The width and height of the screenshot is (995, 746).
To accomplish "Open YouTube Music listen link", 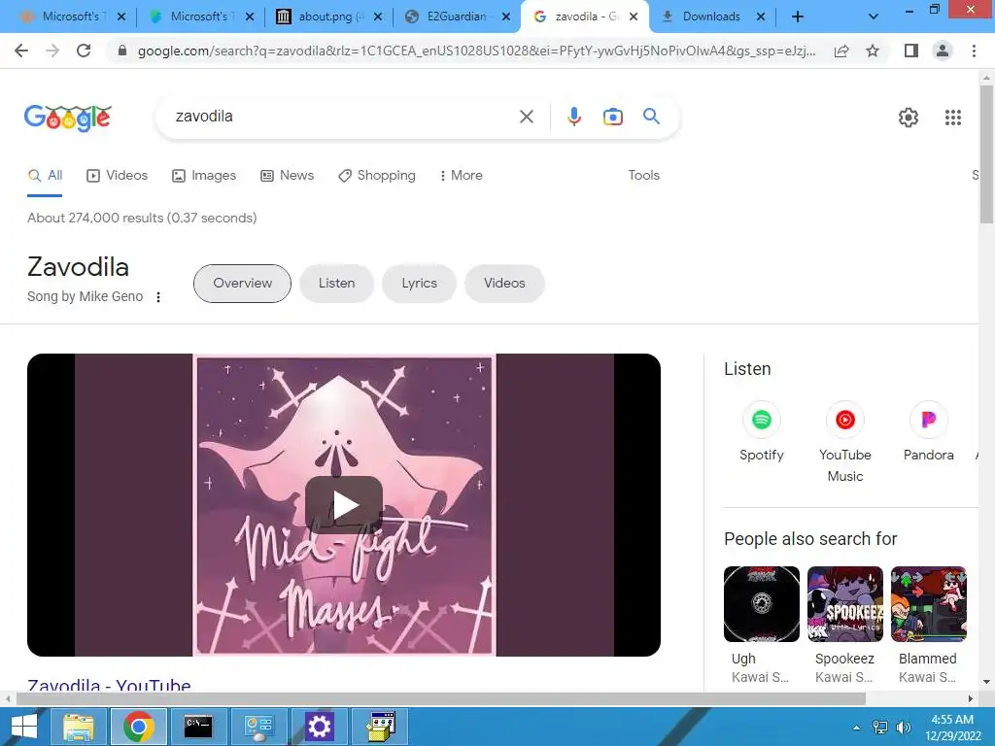I will click(844, 442).
